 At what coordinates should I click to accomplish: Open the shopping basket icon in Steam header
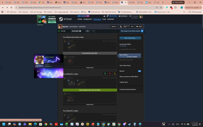pos(104,16)
